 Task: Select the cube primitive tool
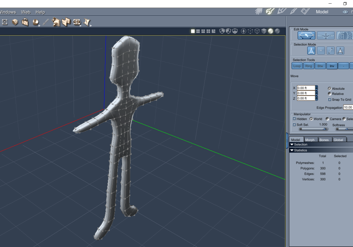tap(15, 22)
